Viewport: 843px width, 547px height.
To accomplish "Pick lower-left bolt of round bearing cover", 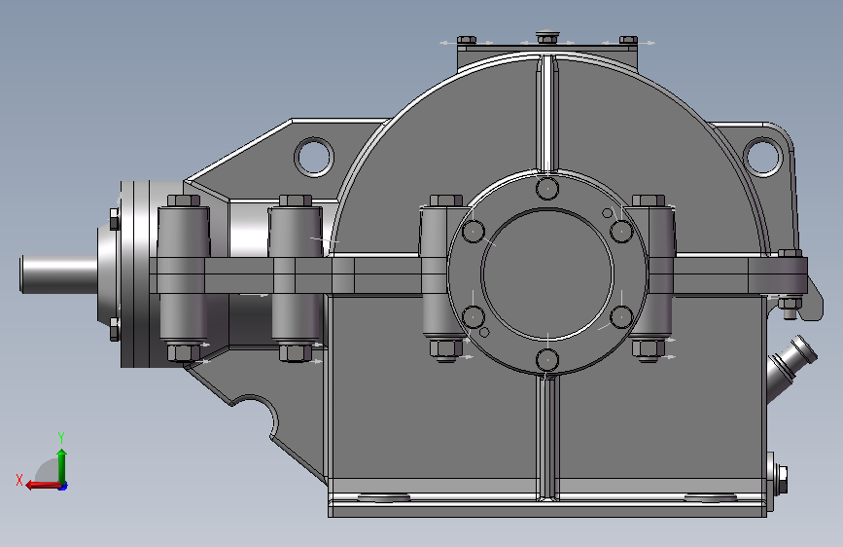I will [x=474, y=316].
